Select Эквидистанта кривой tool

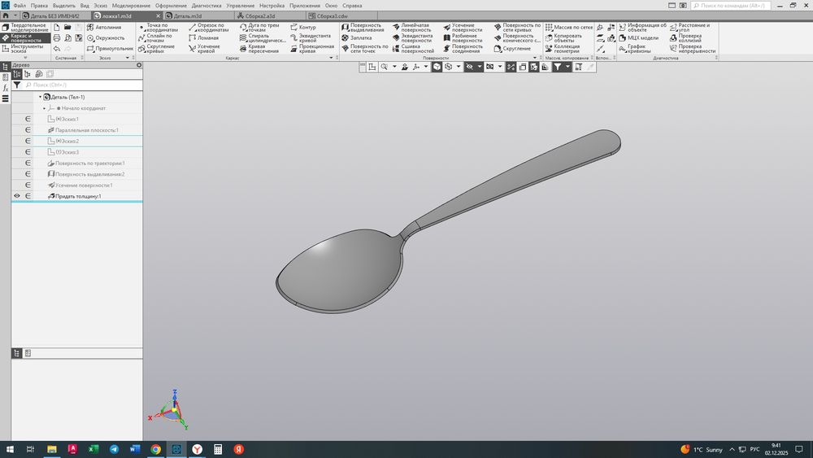[x=311, y=38]
